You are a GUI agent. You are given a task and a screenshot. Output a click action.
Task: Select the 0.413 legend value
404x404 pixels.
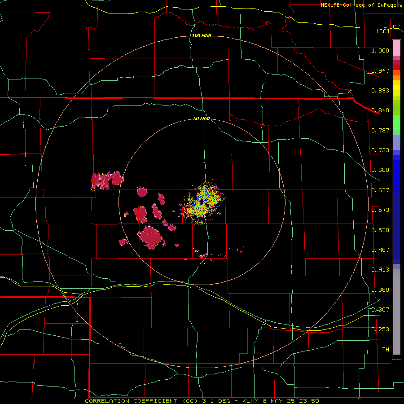click(x=380, y=270)
